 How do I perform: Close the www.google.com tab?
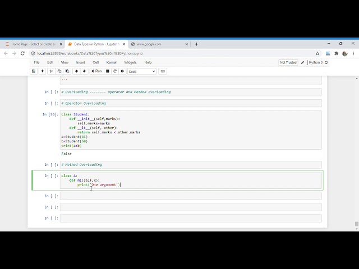[x=187, y=44]
